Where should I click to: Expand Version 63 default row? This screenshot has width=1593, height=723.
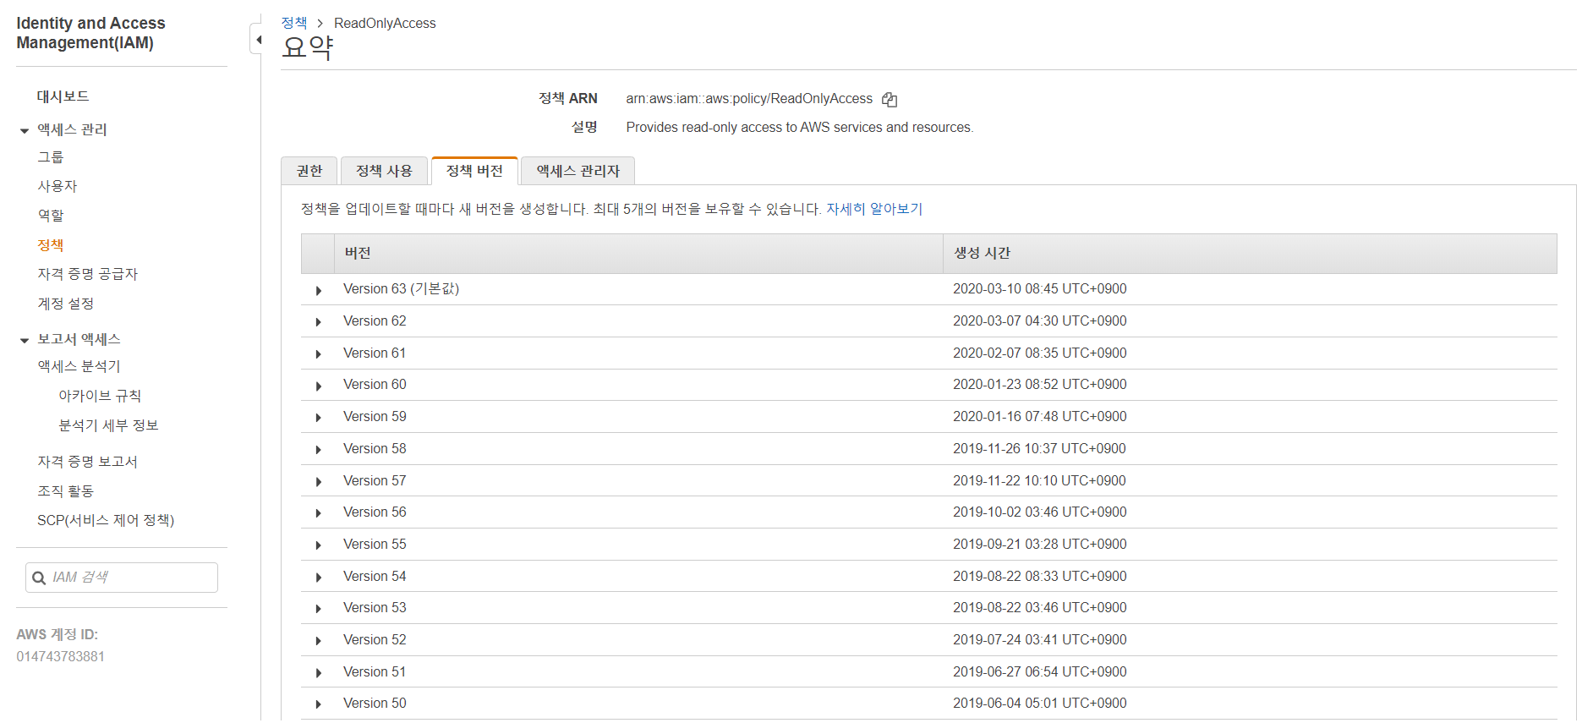[x=319, y=290]
